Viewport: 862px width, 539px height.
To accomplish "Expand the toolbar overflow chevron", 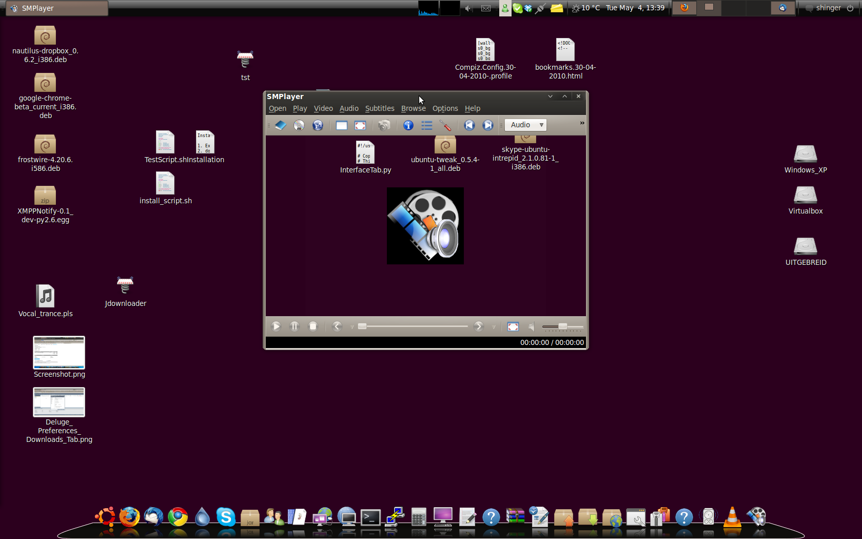I will tap(582, 123).
